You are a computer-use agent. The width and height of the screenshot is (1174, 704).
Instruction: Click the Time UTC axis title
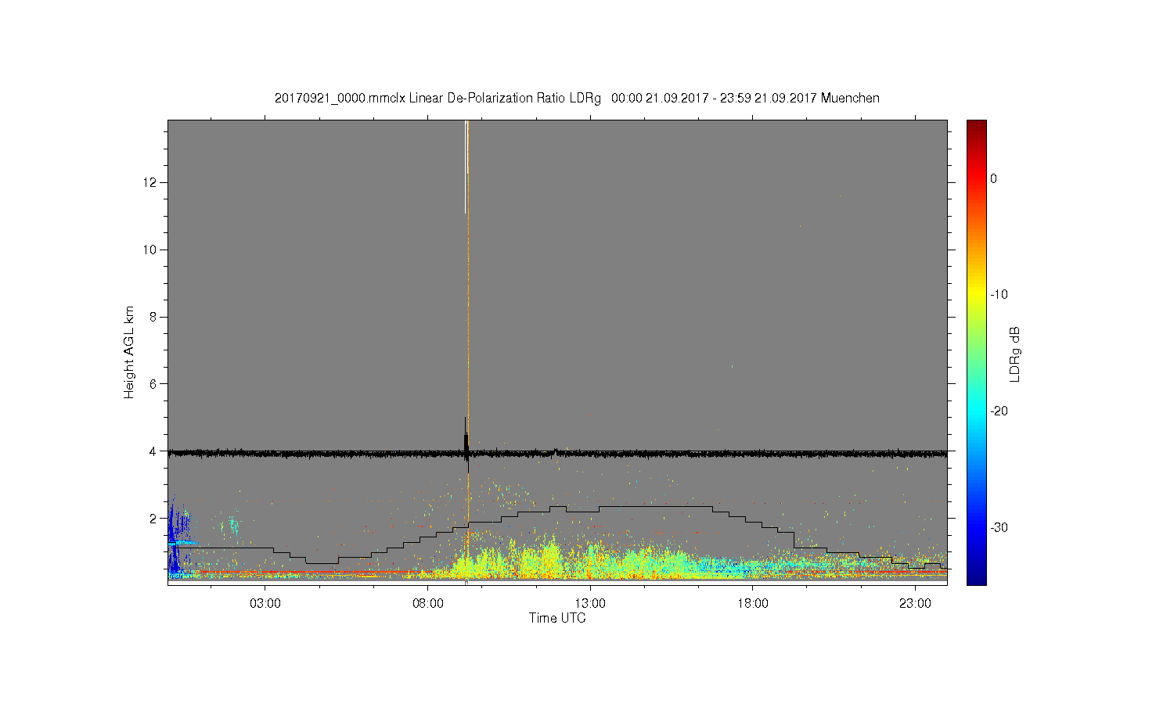coord(557,618)
